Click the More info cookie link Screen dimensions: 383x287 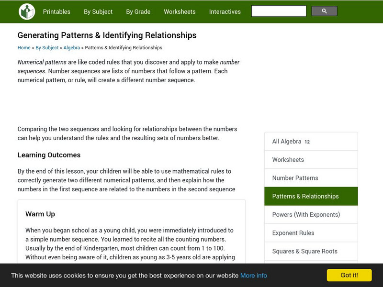pos(254,276)
